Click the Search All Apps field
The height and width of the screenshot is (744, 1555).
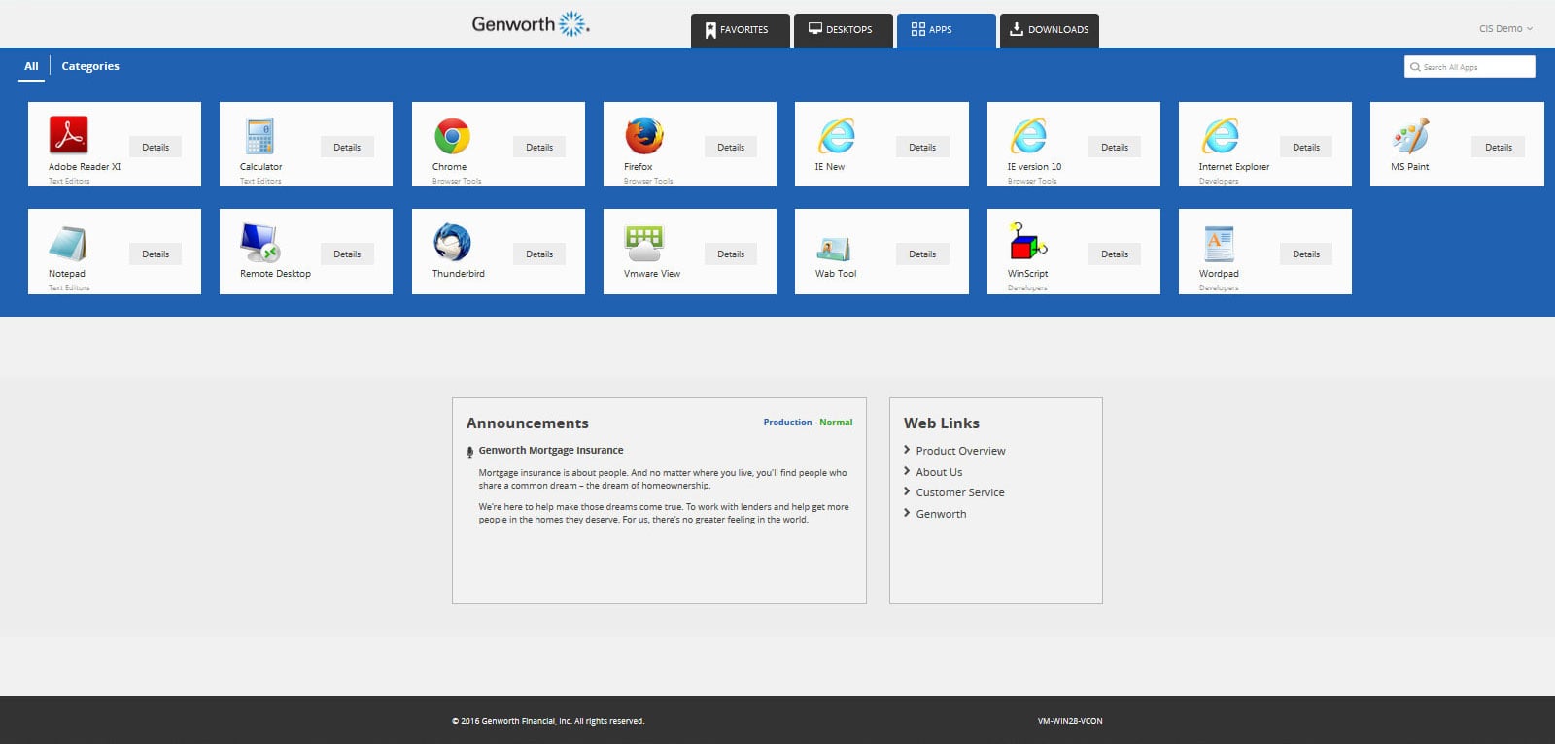[x=1469, y=67]
